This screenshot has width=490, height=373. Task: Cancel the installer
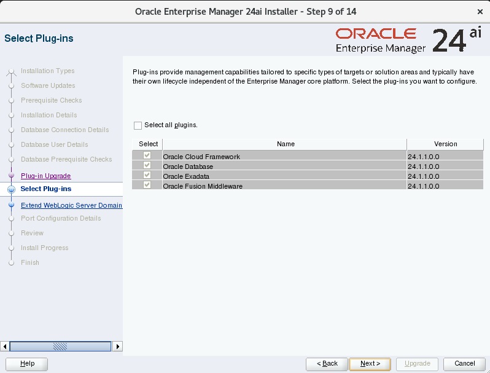pyautogui.click(x=464, y=364)
